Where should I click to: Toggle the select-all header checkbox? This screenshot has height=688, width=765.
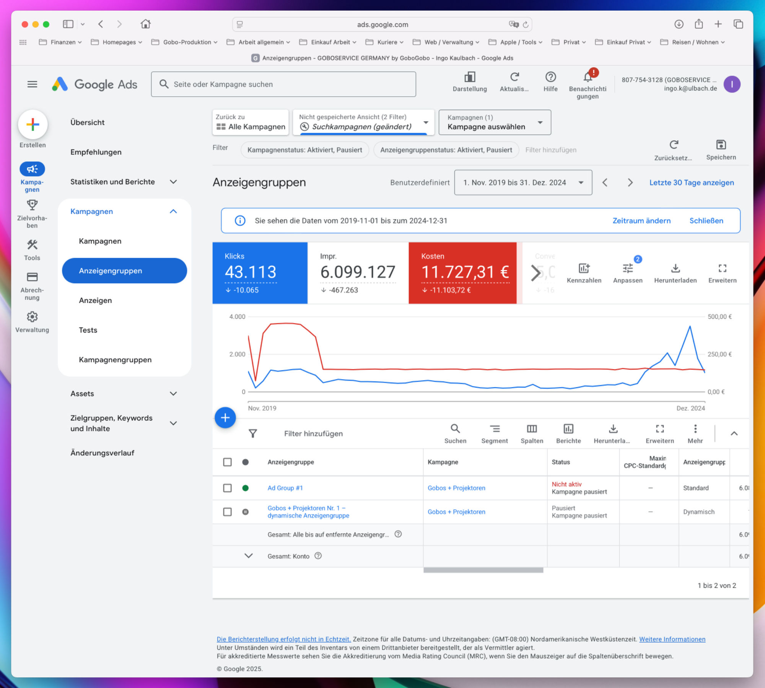coord(227,462)
